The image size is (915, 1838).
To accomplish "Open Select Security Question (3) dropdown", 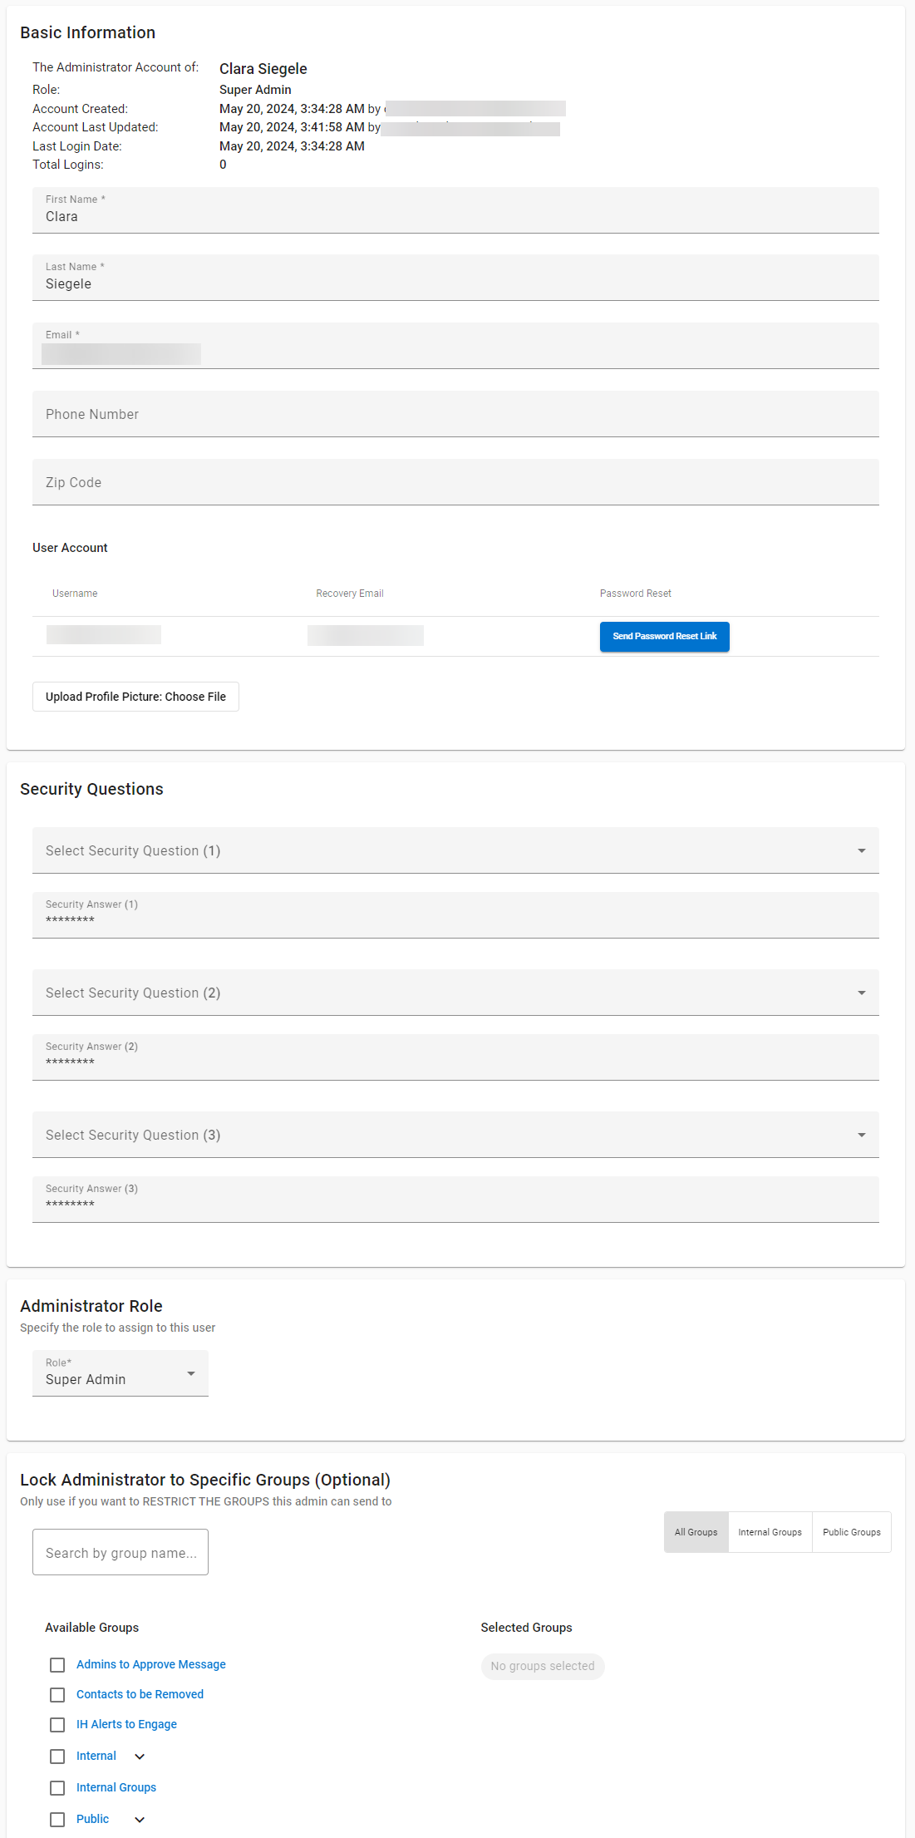I will pos(455,1135).
